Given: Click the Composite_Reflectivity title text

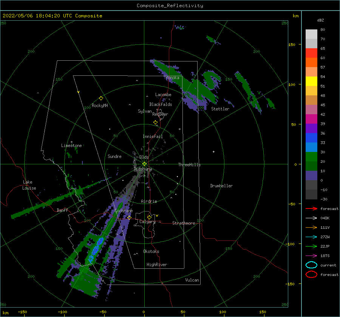Looking at the screenshot, I should pos(170,6).
